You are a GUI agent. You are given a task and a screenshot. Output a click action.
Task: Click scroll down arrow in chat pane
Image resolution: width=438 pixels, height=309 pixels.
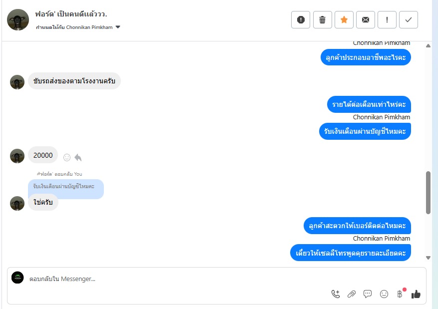coord(428,258)
